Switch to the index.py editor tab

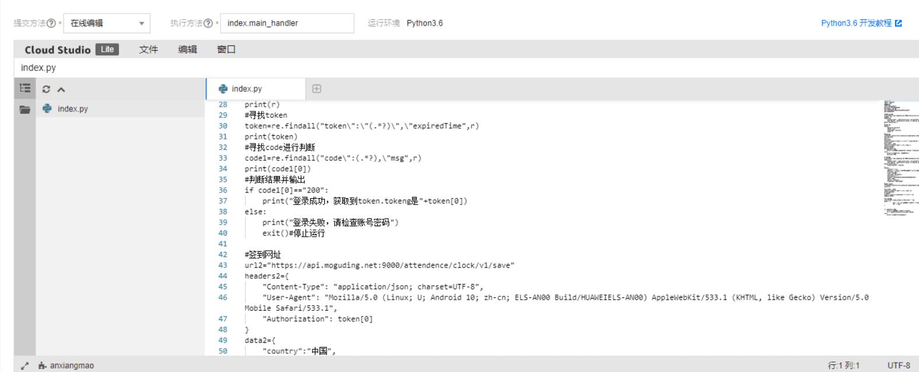point(255,89)
